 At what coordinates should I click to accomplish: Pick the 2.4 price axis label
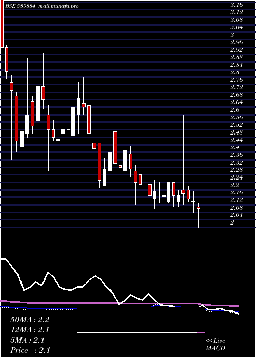pyautogui.click(x=234, y=147)
